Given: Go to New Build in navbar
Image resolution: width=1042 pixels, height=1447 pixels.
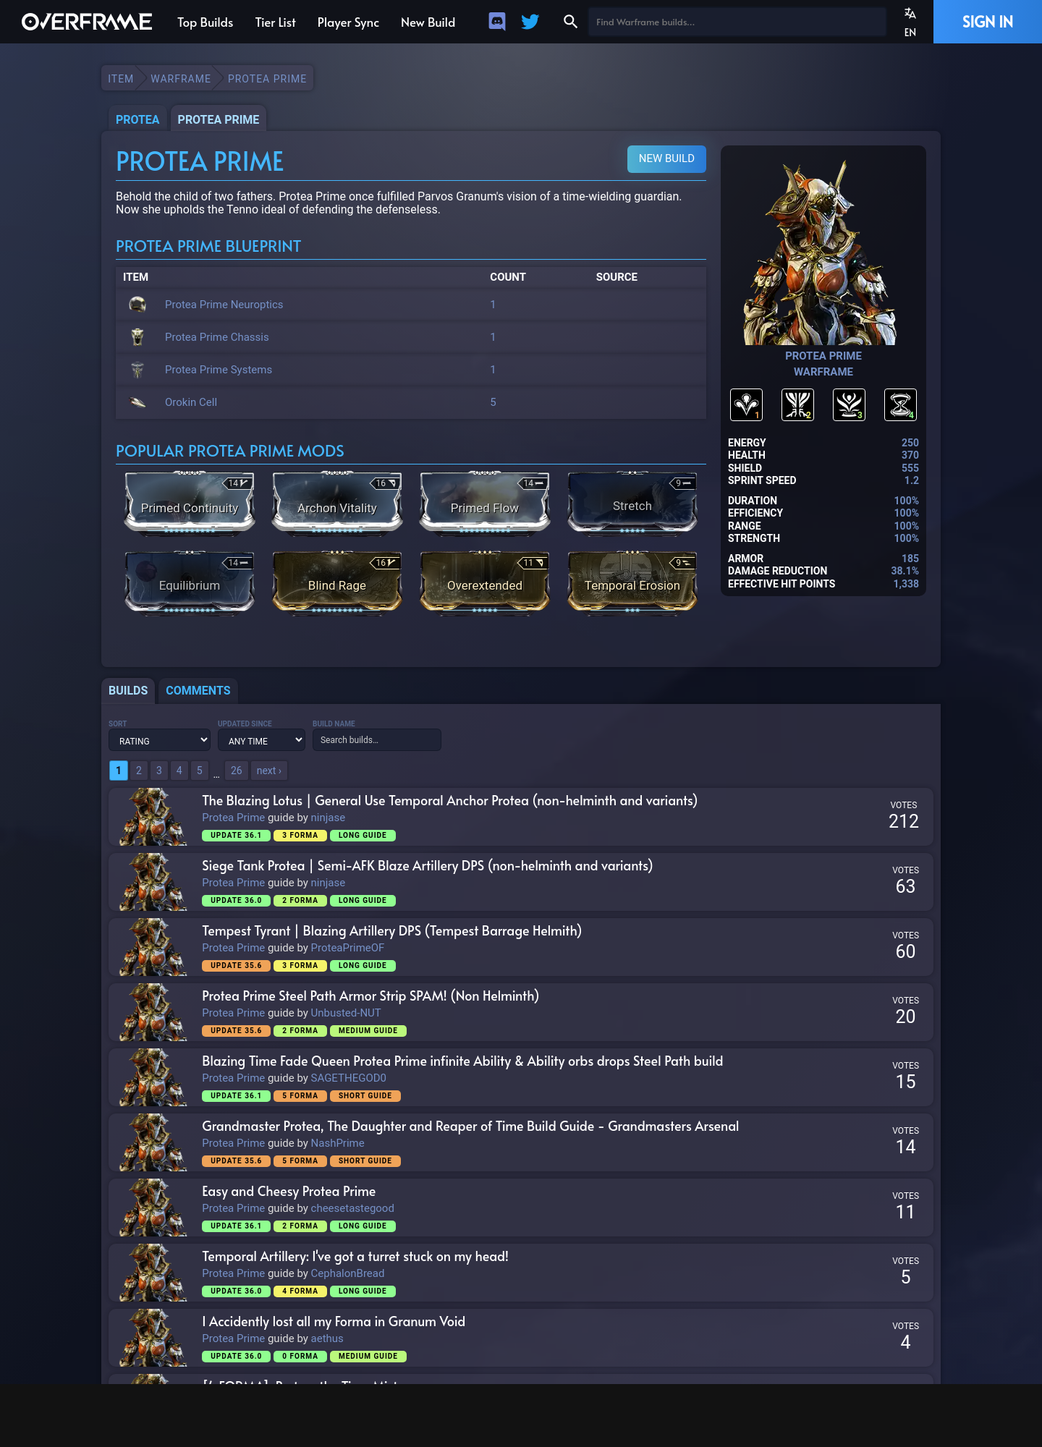Looking at the screenshot, I should (x=428, y=22).
